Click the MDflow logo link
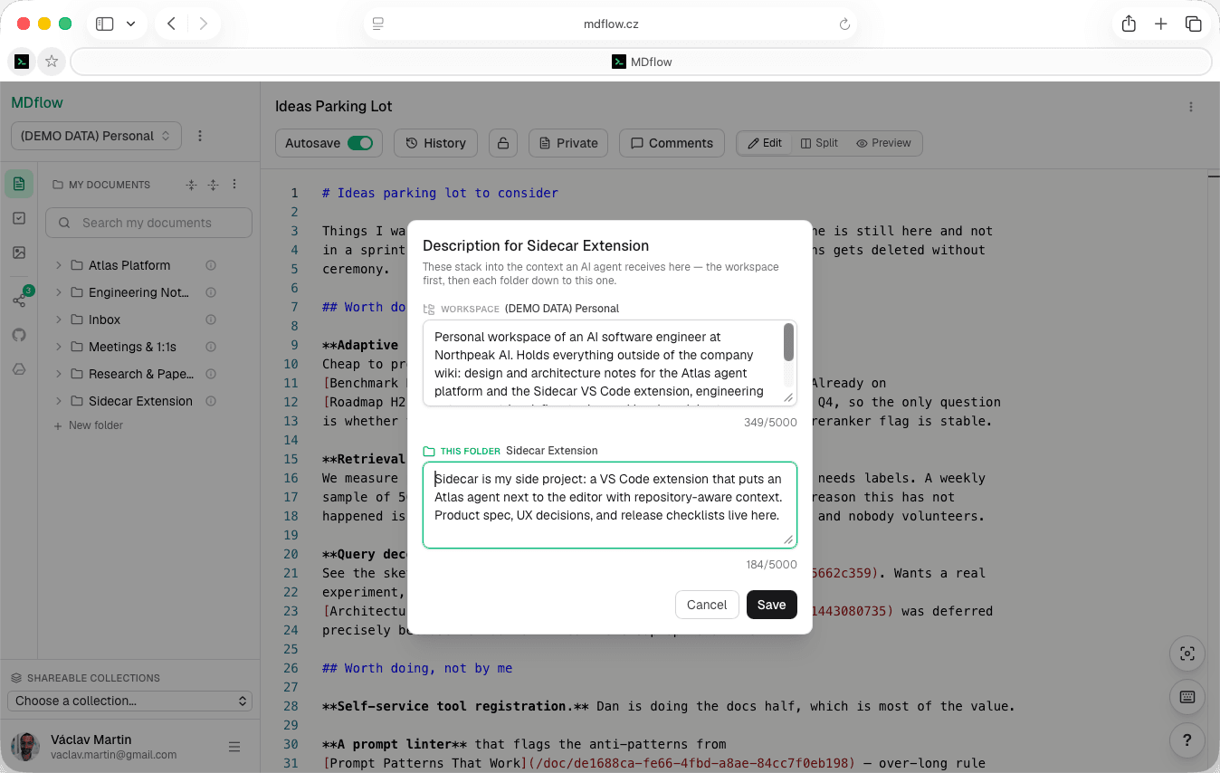The width and height of the screenshot is (1220, 773). pyautogui.click(x=37, y=102)
